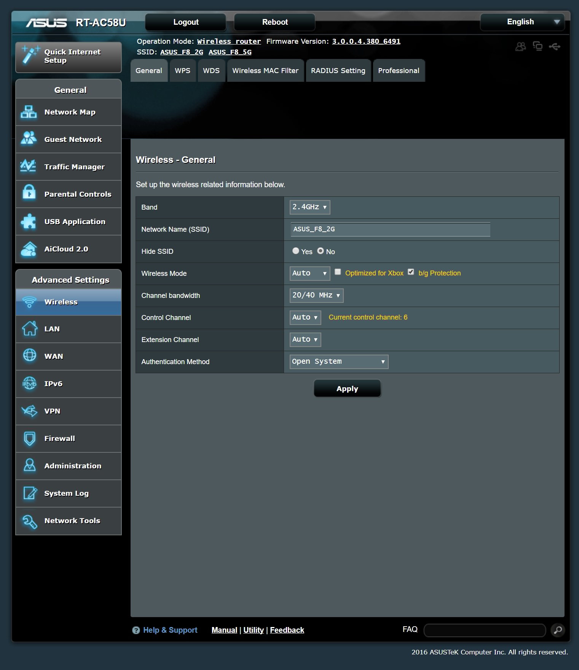The width and height of the screenshot is (579, 670).
Task: Select Yes for Hide SSID
Action: pos(296,251)
